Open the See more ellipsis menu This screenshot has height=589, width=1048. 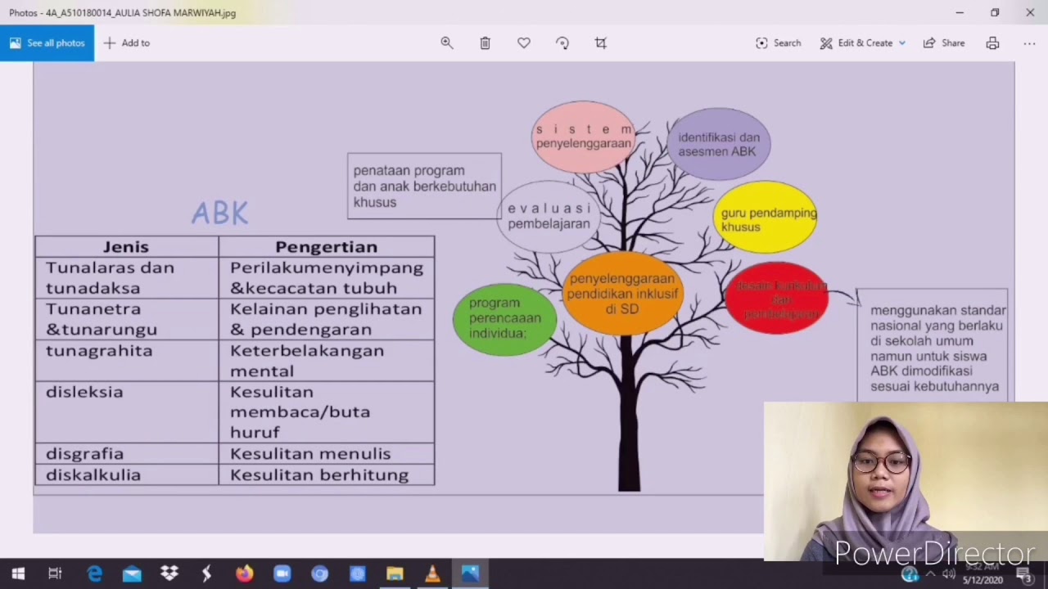(x=1029, y=43)
